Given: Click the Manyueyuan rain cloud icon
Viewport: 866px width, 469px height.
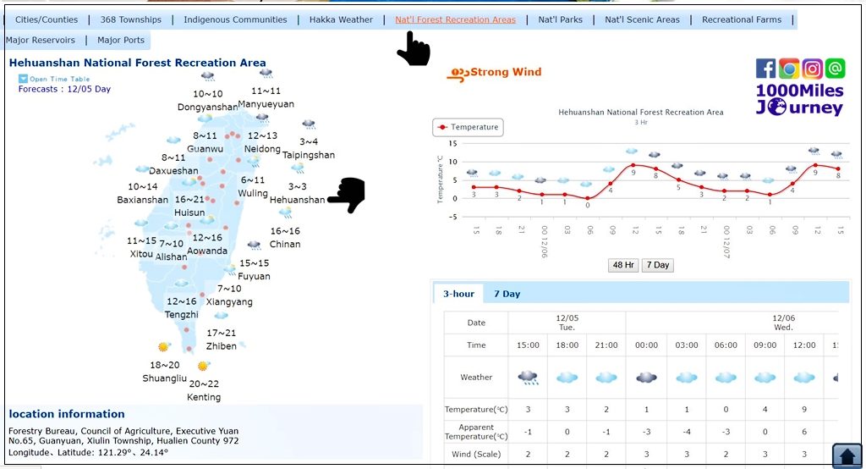Looking at the screenshot, I should (x=266, y=73).
